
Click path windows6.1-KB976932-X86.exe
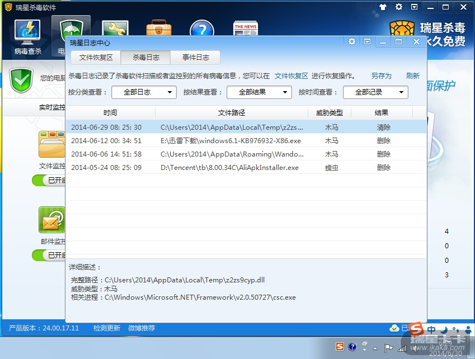point(231,141)
